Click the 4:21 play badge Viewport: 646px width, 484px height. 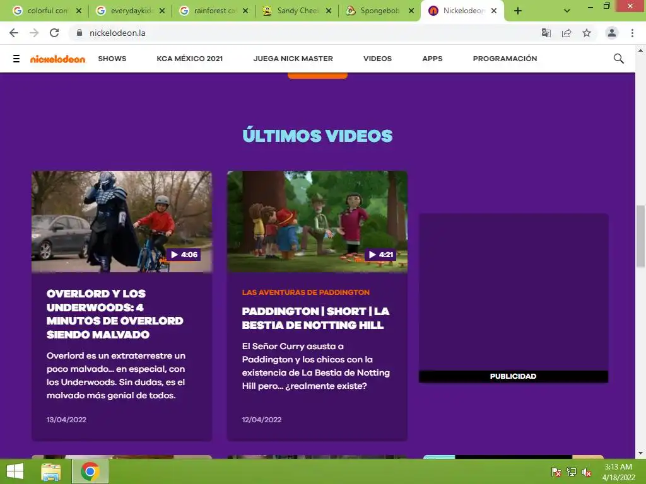pyautogui.click(x=380, y=255)
